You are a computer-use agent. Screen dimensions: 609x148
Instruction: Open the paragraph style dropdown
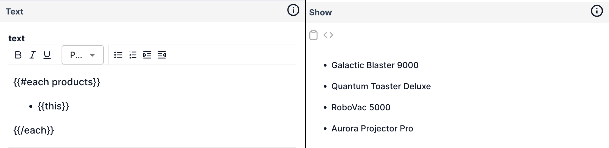click(x=83, y=55)
